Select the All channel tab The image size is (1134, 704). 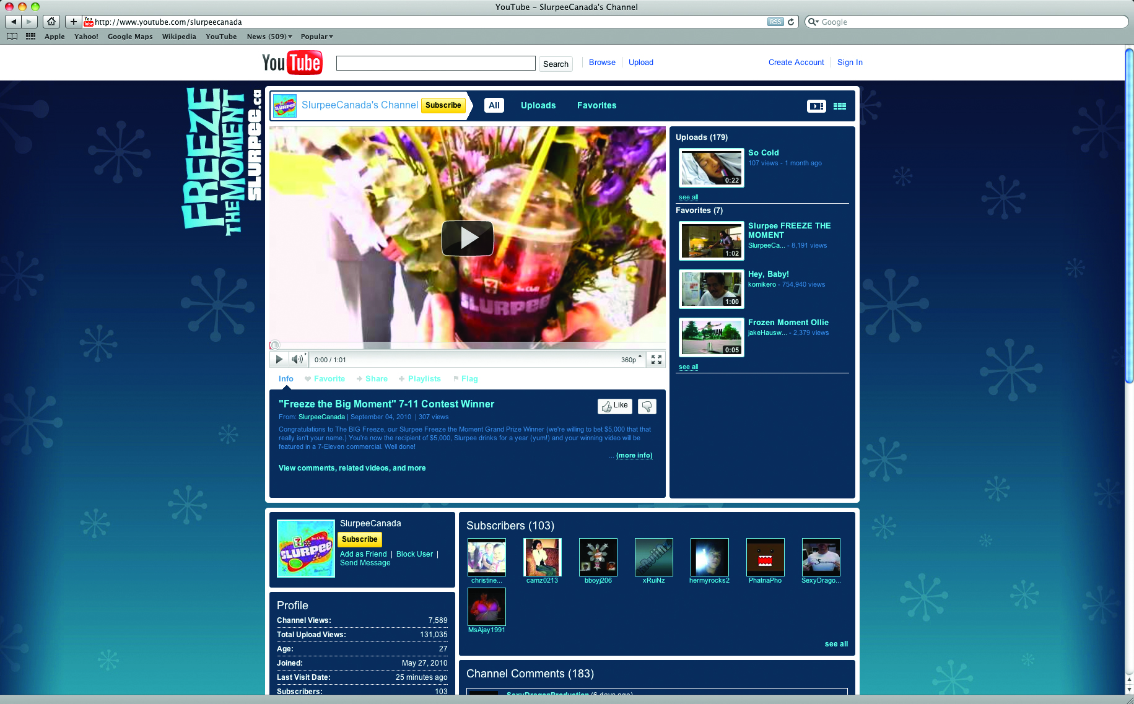[x=494, y=106]
